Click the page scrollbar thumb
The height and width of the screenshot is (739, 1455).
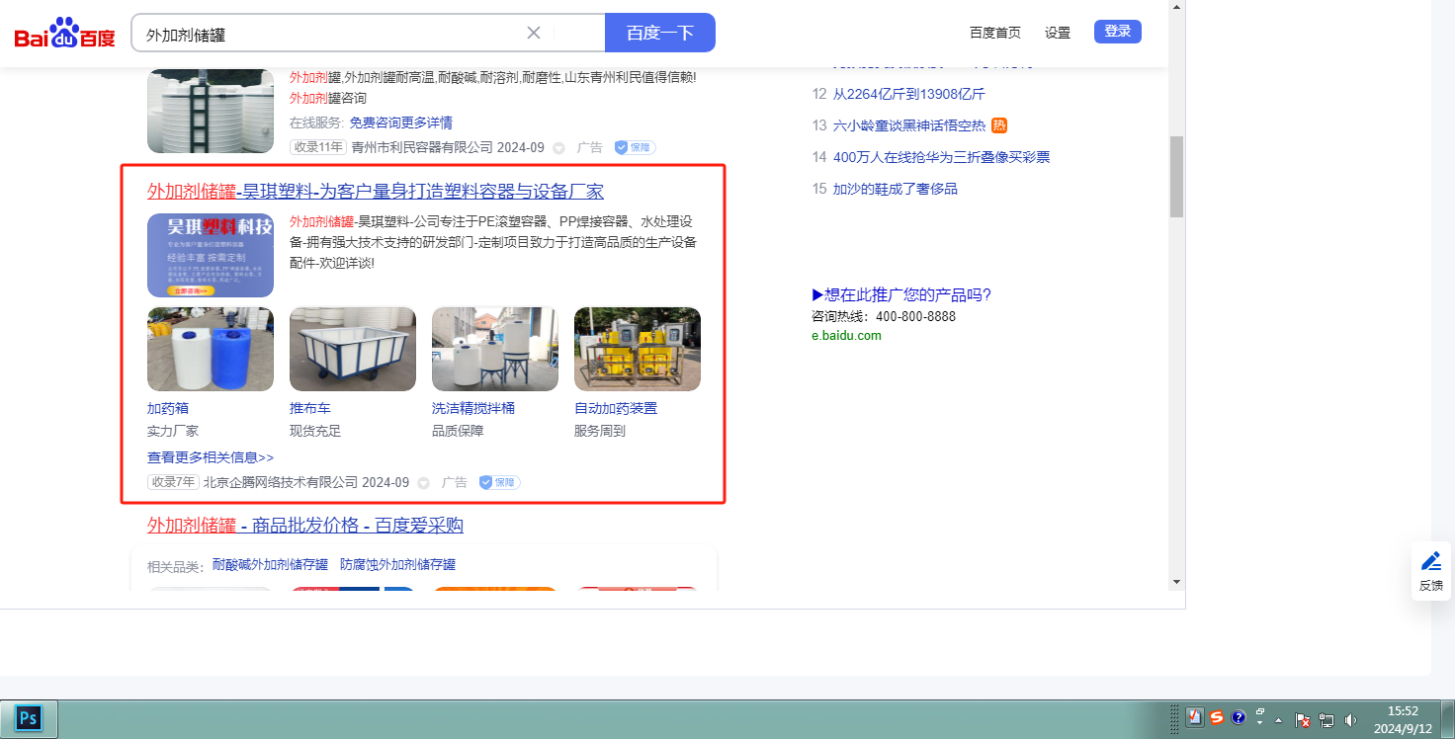[x=1176, y=177]
